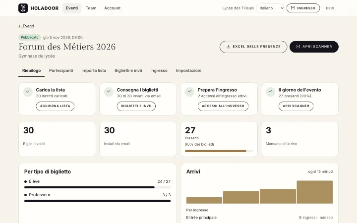Click the Accessi all'ingresso button
357x223 pixels.
point(223,106)
